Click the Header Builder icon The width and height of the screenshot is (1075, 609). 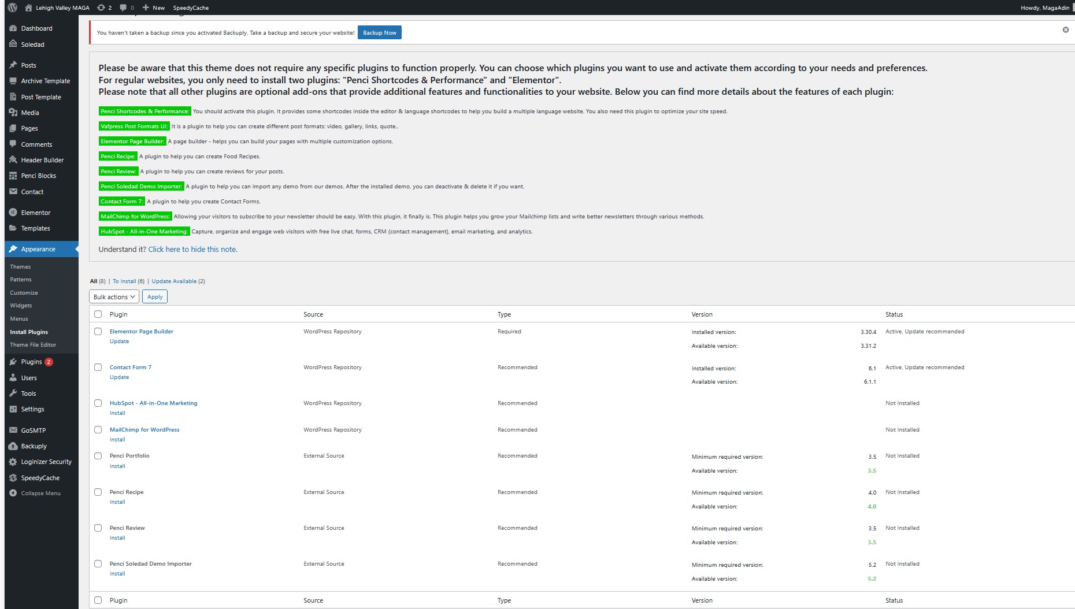[13, 160]
